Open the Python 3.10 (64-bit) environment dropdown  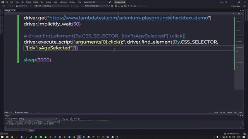coord(97,6)
